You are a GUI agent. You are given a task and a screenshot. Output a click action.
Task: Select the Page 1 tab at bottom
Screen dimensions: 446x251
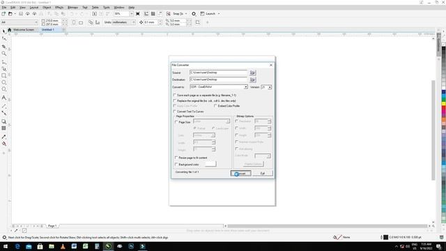click(52, 226)
